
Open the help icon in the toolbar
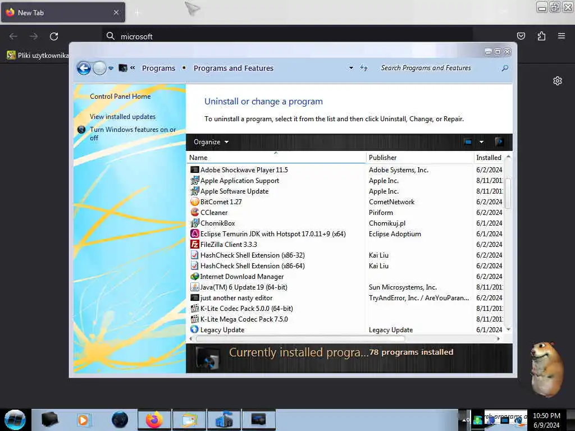(x=499, y=142)
